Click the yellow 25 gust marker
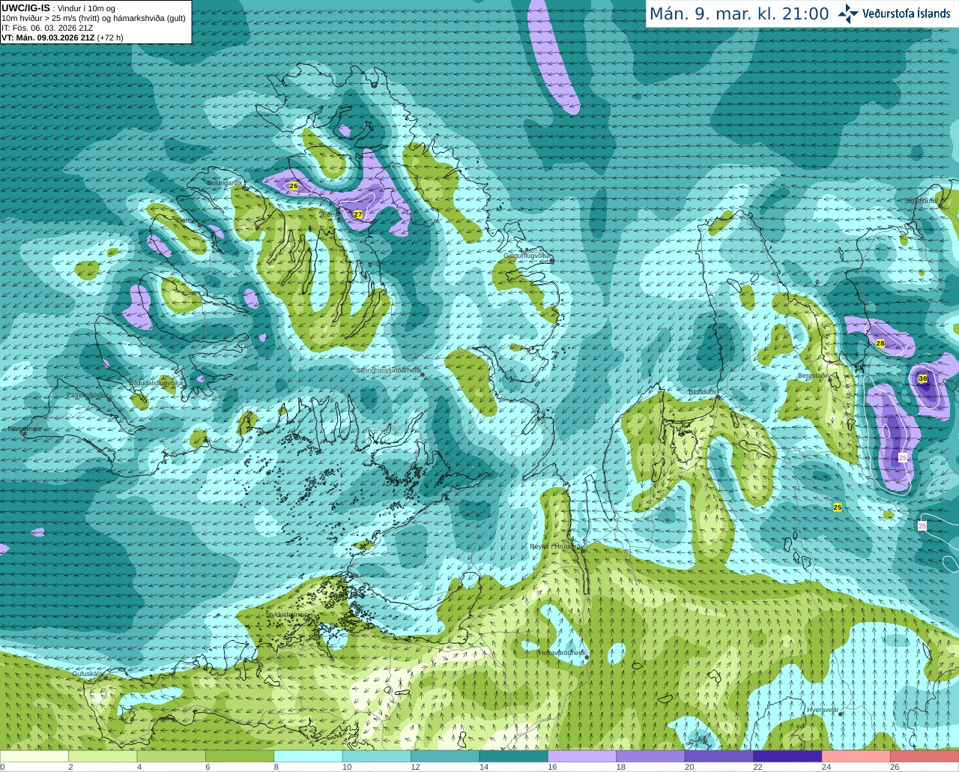 838,507
